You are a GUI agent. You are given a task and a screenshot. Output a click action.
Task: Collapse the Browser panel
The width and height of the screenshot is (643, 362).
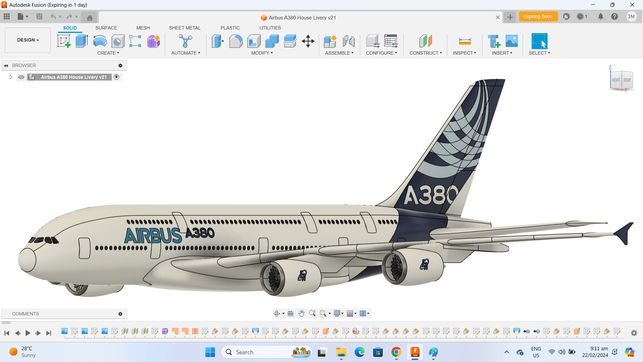(x=6, y=65)
